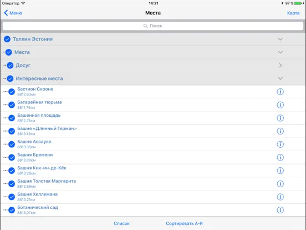Collapse Интересные места chevron

tap(280, 79)
